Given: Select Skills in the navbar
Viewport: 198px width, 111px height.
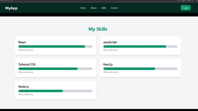Looking at the screenshot, I should tap(103, 8).
